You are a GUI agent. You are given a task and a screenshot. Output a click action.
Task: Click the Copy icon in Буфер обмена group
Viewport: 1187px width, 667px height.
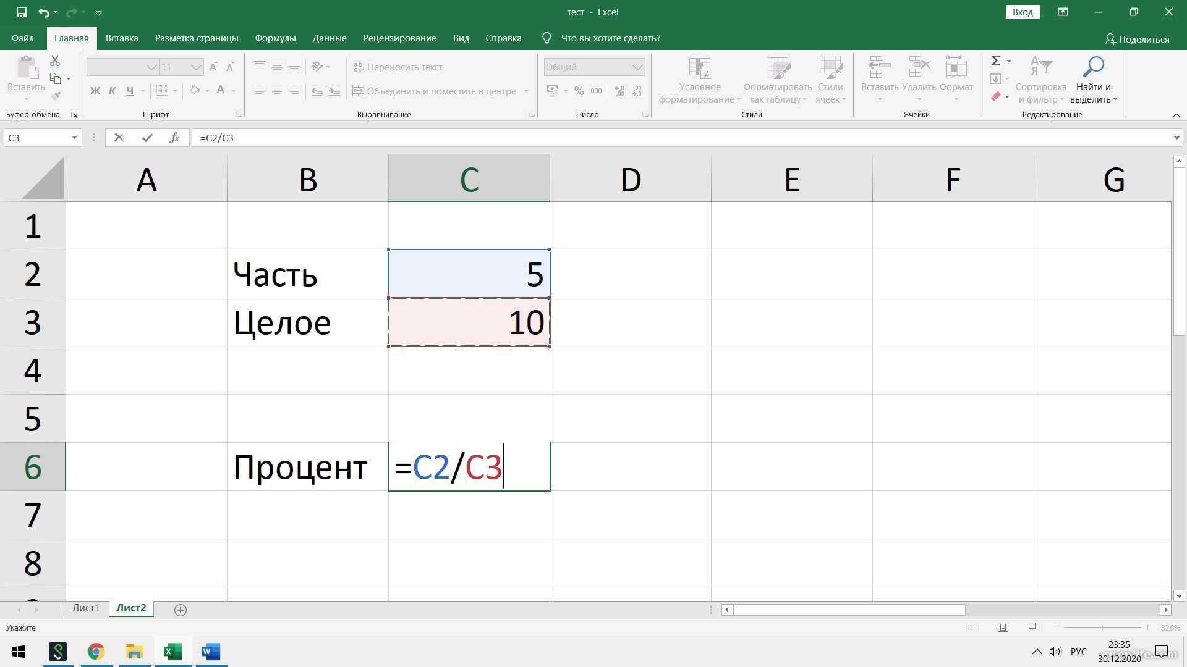pos(55,78)
